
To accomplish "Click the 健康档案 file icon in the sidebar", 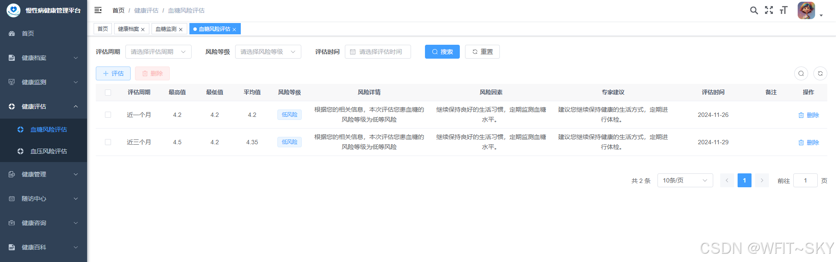I will [12, 58].
